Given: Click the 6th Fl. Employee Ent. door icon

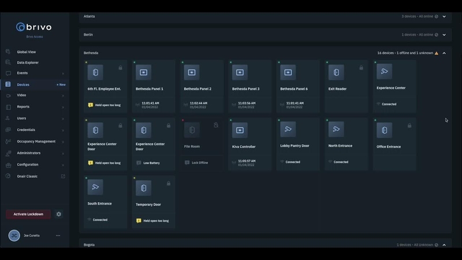Looking at the screenshot, I should pos(95,72).
